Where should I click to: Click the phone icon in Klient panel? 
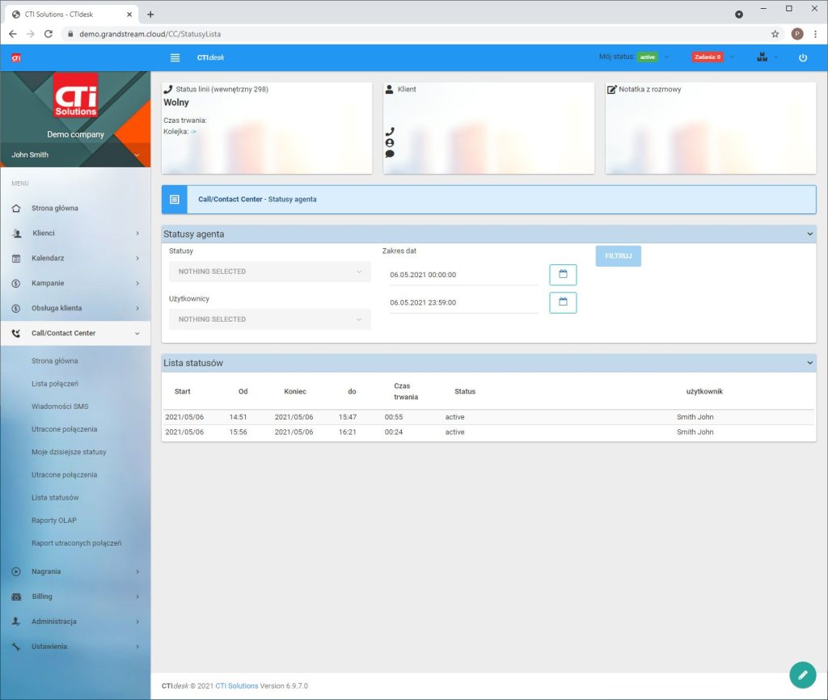click(x=390, y=131)
